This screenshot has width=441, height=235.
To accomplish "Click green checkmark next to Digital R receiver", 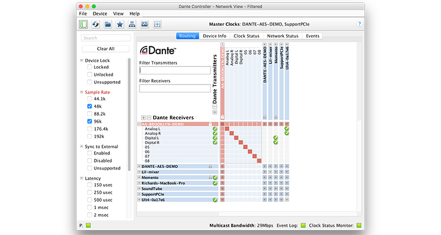I will [215, 143].
